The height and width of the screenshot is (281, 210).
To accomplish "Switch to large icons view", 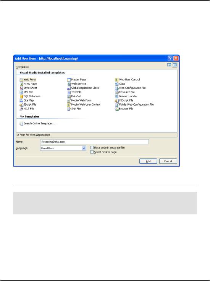I will pos(169,65).
